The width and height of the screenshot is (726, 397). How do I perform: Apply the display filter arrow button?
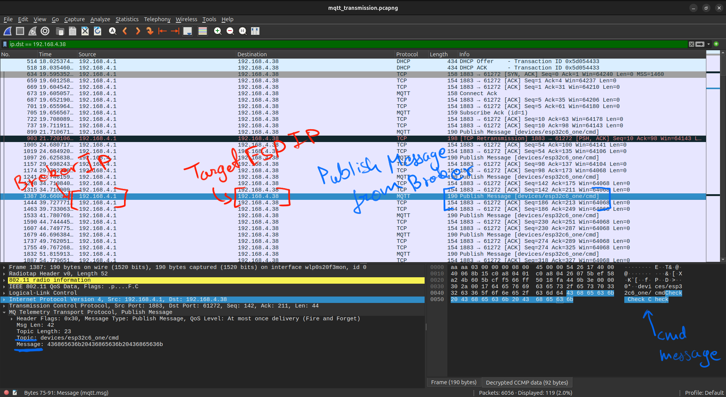[x=700, y=44]
